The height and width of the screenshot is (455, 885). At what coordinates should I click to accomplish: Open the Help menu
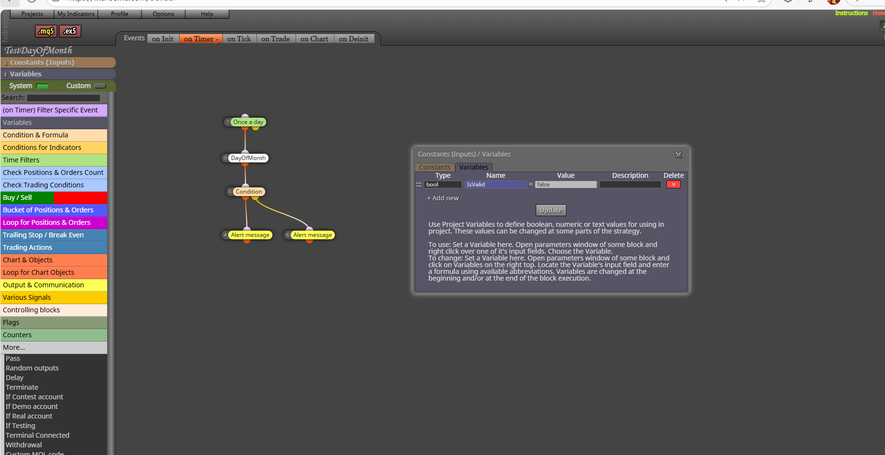click(x=207, y=14)
